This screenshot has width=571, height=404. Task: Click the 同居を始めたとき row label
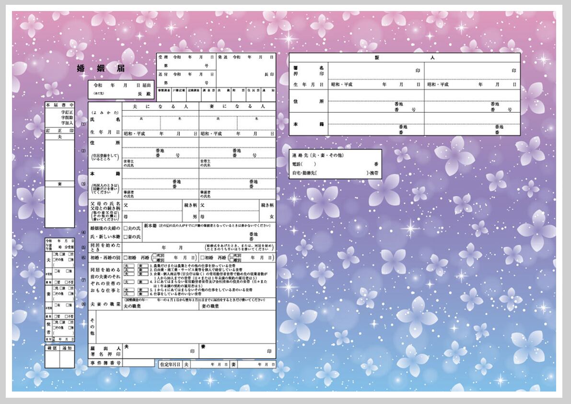(105, 248)
